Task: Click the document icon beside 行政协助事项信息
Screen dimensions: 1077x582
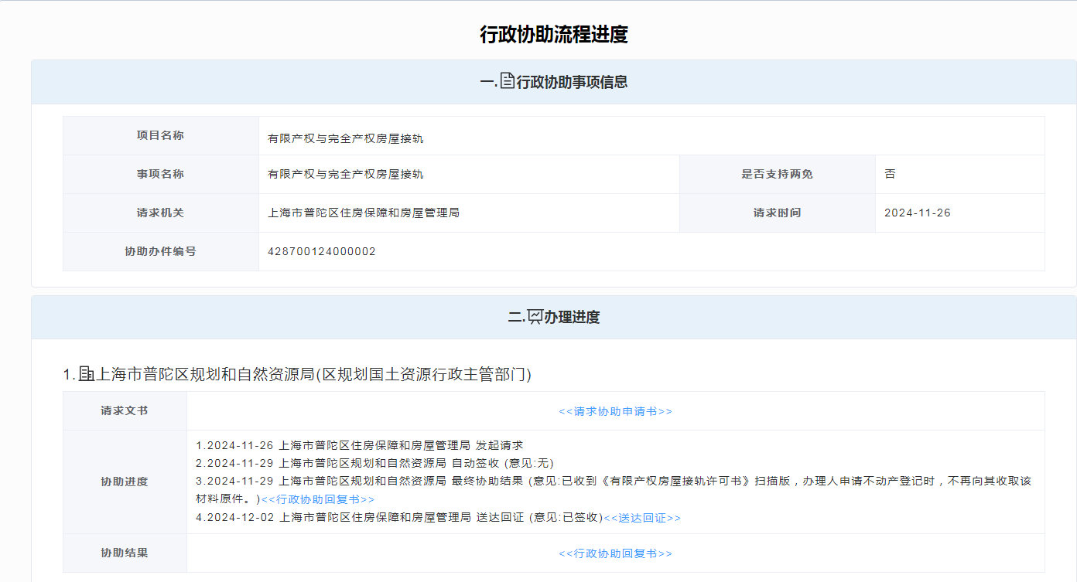Action: coord(507,81)
